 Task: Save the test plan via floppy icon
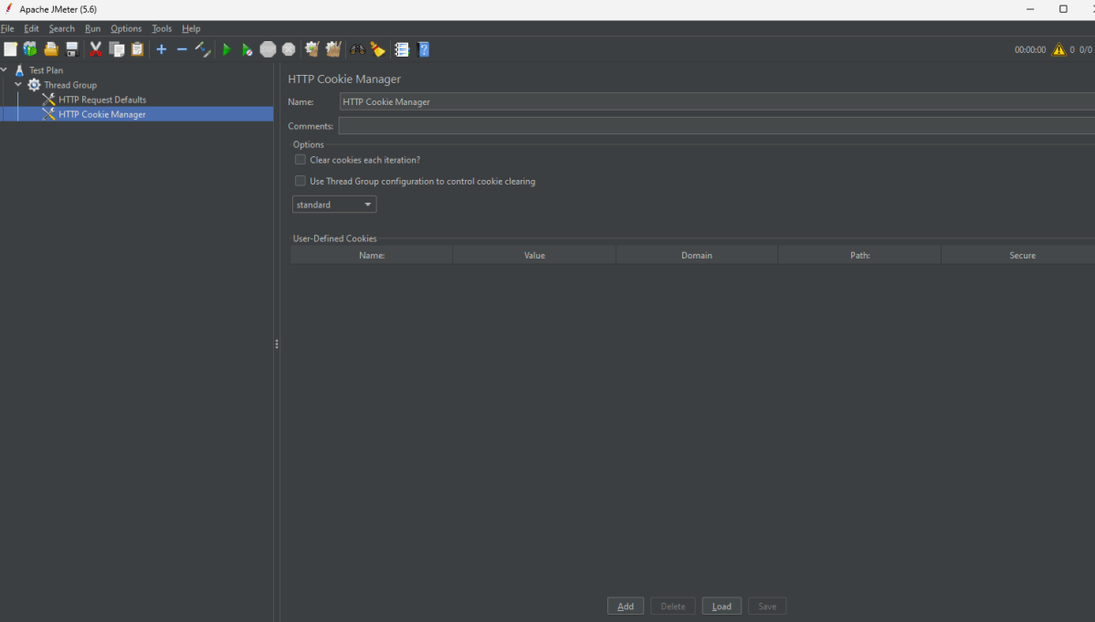71,49
